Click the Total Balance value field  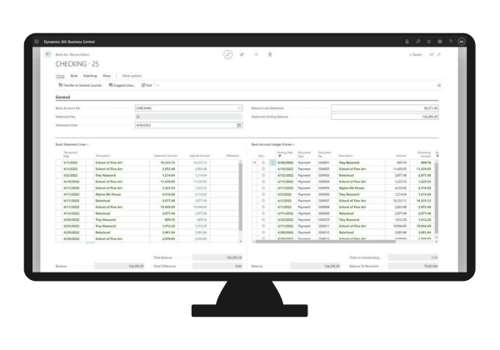coord(217,257)
